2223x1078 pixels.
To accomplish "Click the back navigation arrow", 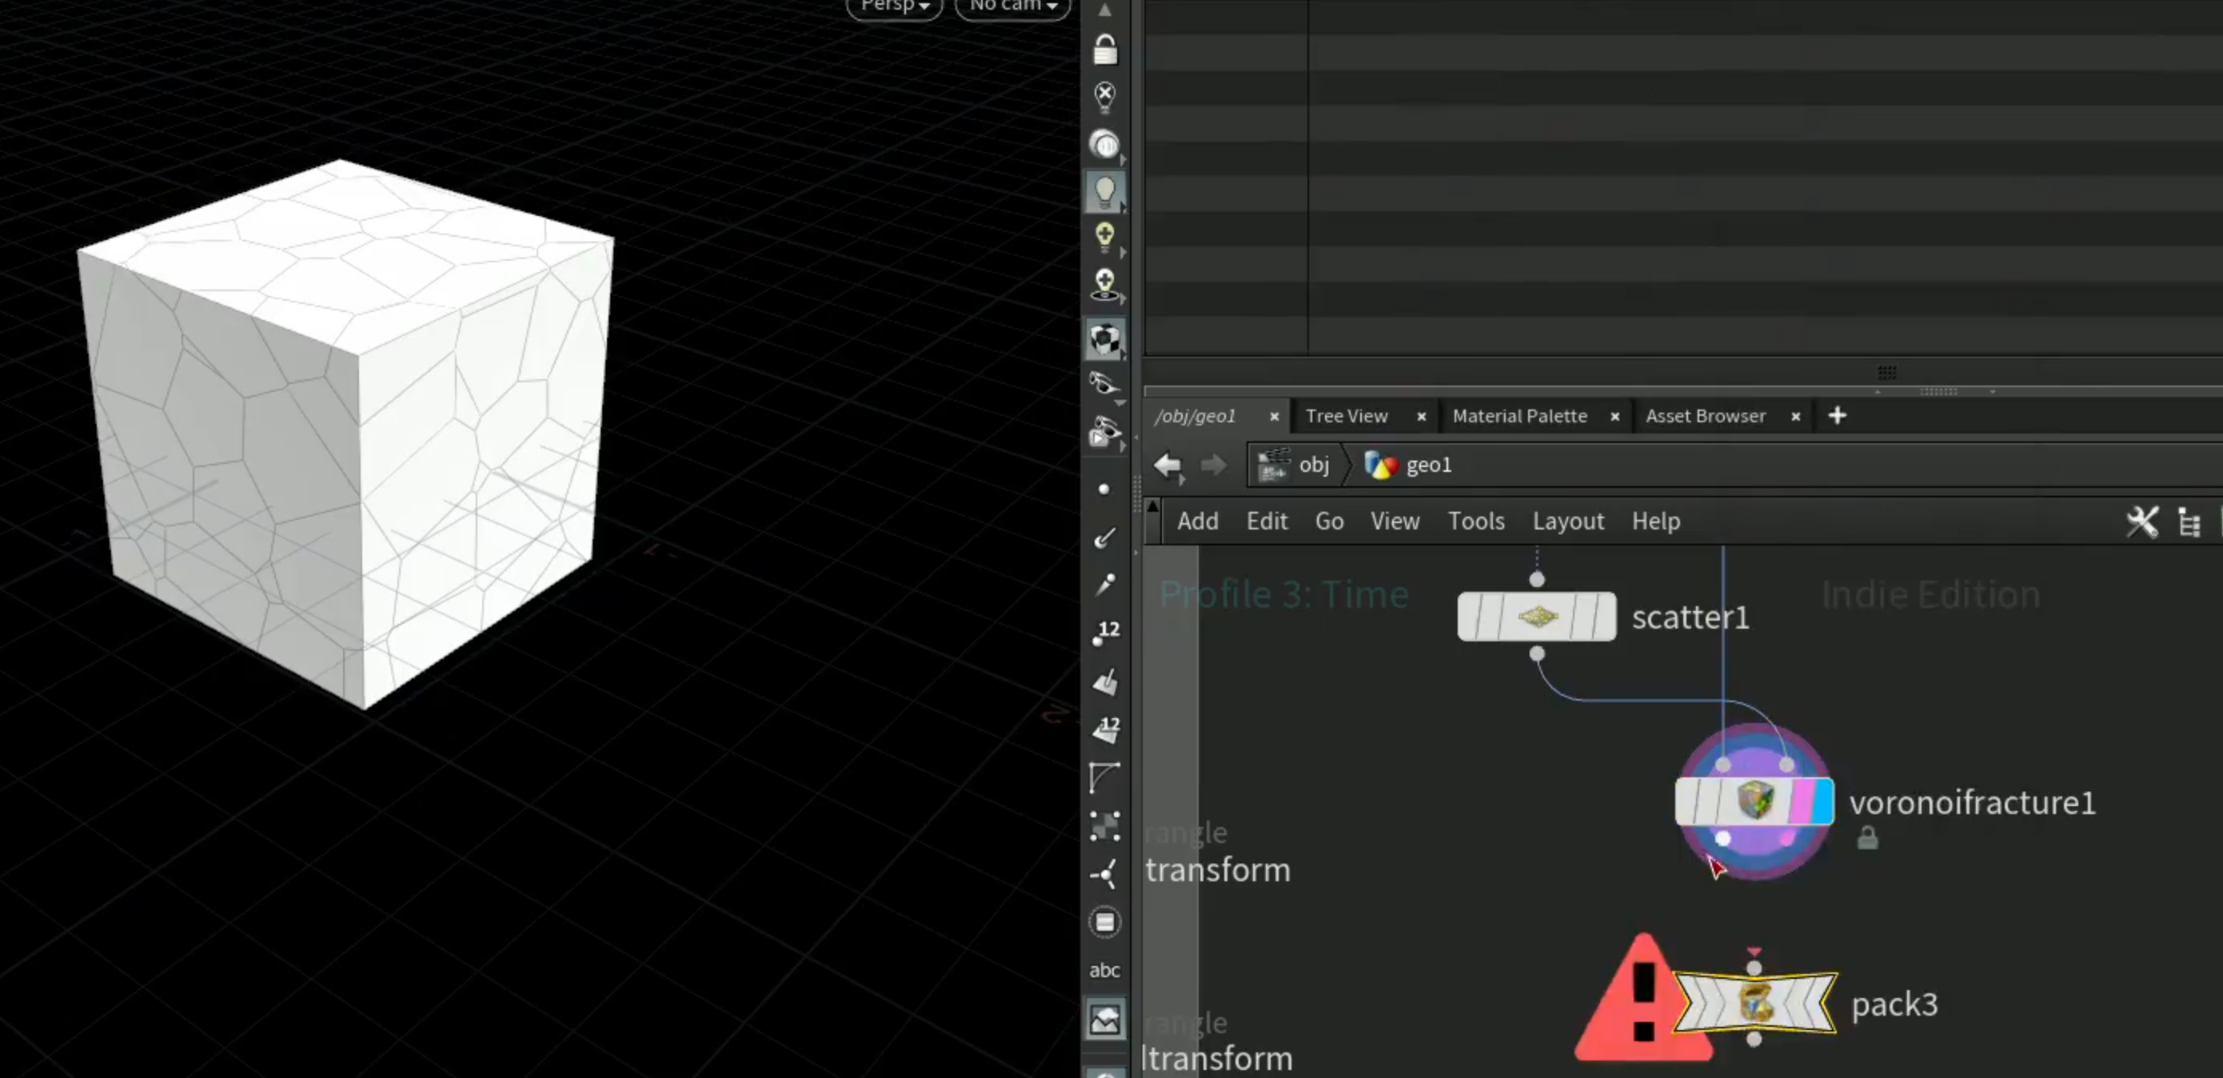I will (x=1168, y=465).
